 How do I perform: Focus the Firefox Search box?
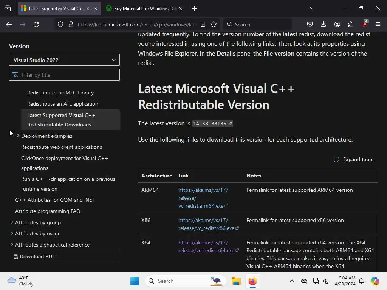click(x=257, y=25)
